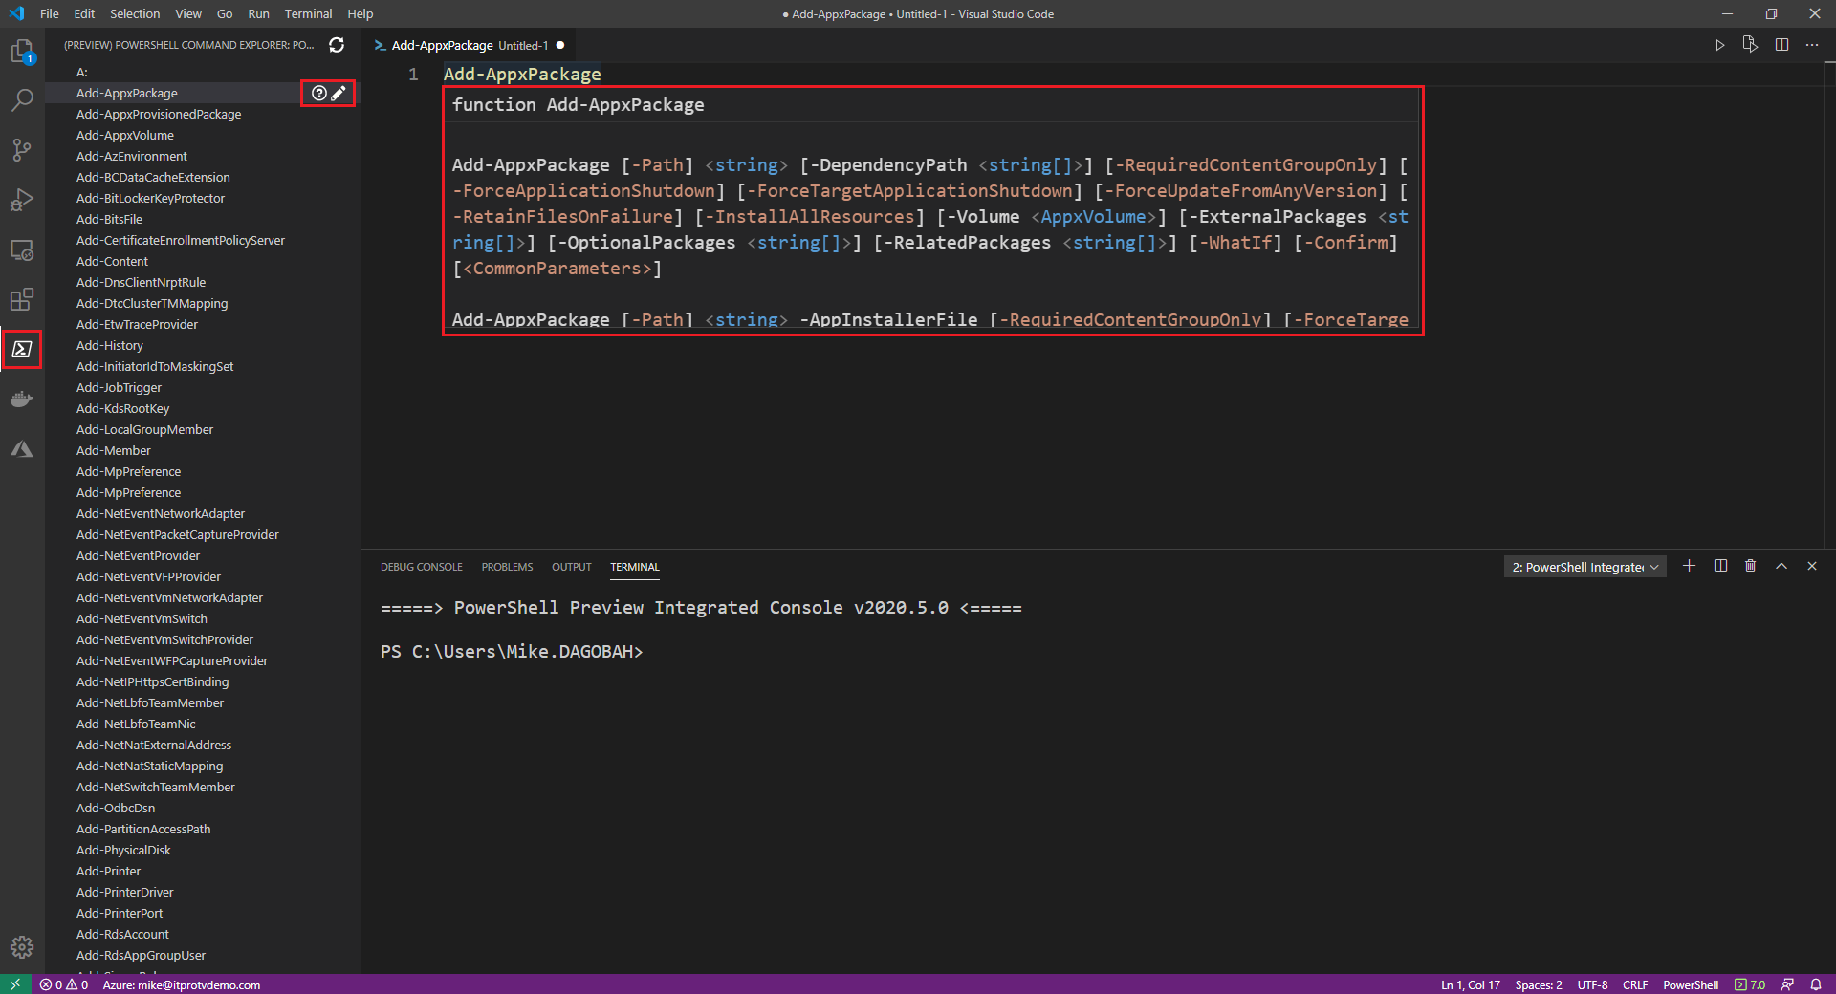Select the Add-AppxPackage Untitled-1 editor tab
Screen dimensions: 1836x994
point(469,45)
